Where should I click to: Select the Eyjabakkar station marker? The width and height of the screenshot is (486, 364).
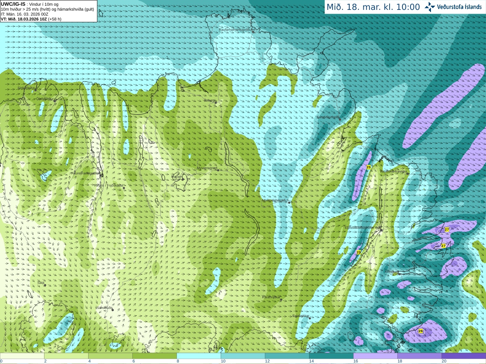(310, 318)
